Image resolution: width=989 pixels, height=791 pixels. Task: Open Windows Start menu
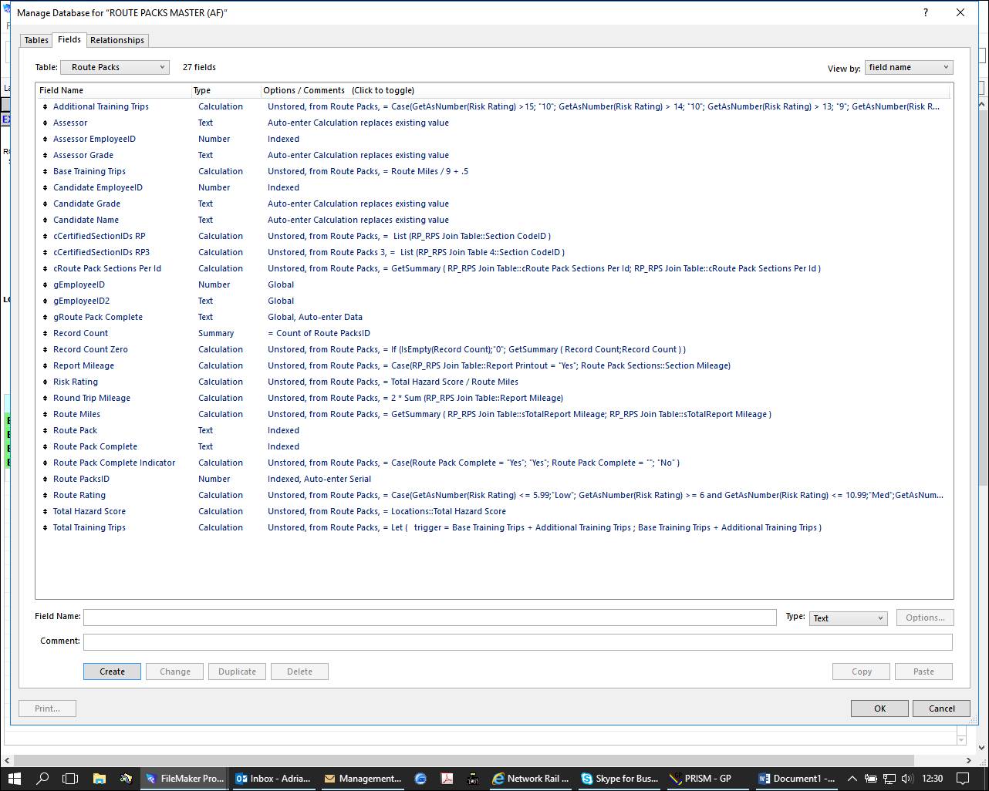(x=14, y=778)
